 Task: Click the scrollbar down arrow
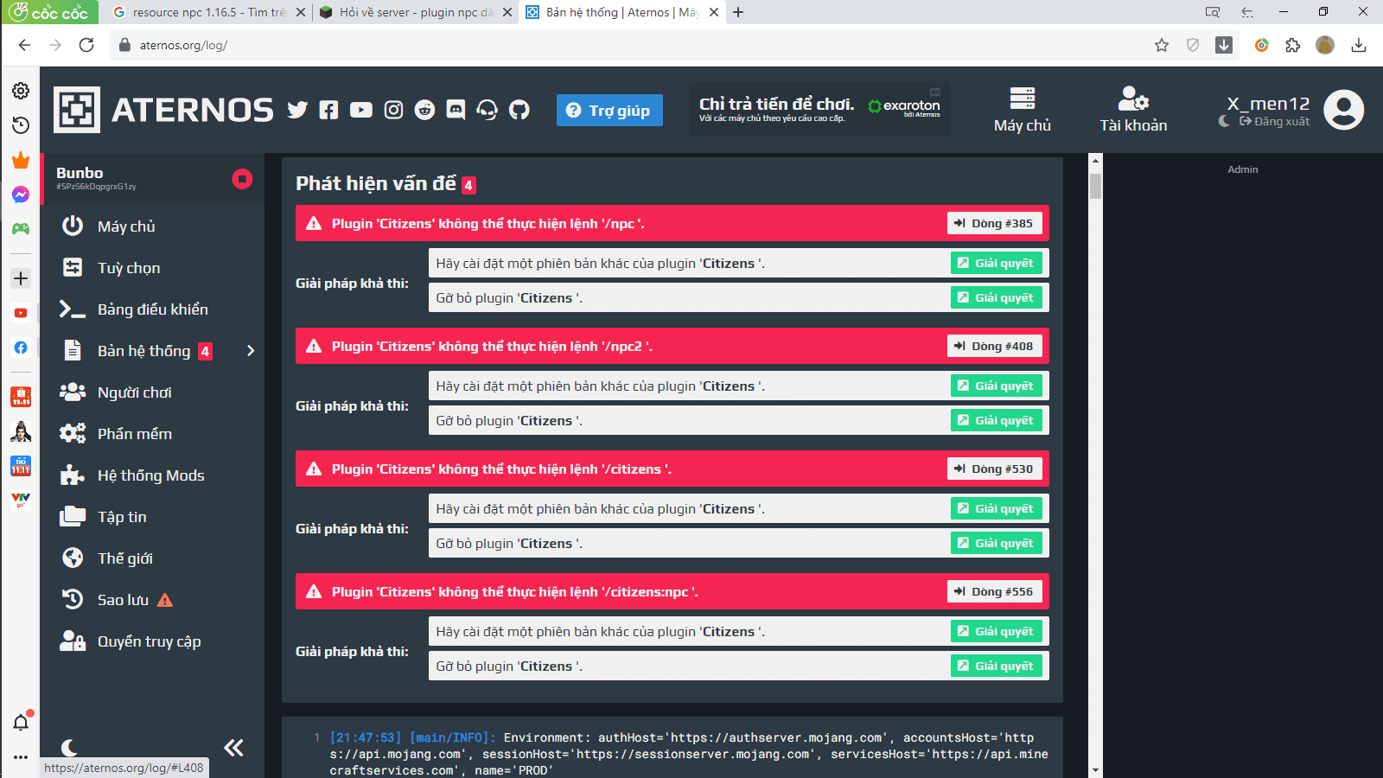click(1096, 770)
